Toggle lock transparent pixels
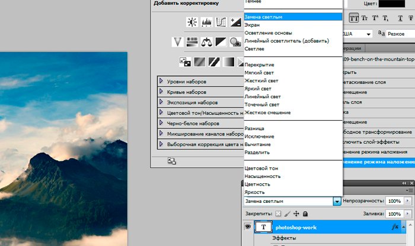 [x=278, y=213]
